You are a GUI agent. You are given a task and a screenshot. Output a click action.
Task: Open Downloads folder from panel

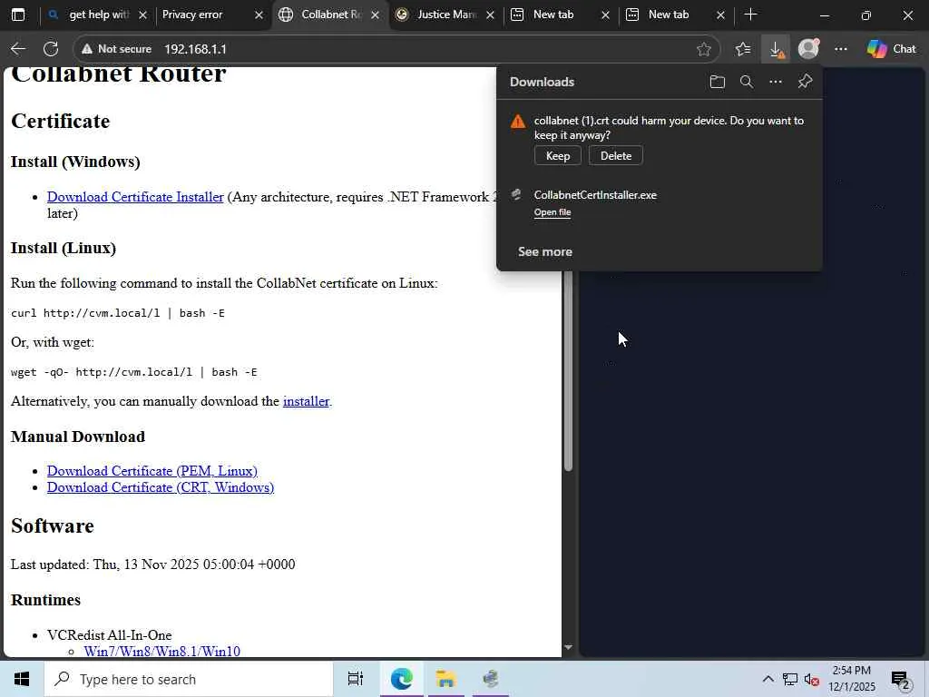coord(717,82)
